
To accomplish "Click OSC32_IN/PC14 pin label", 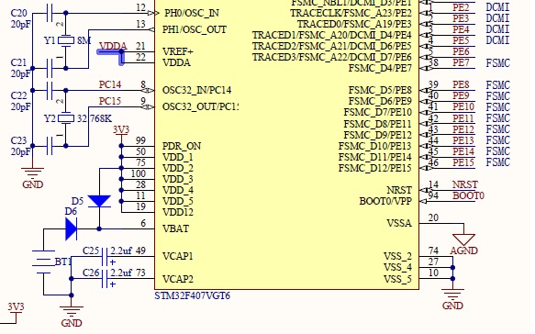I will [x=197, y=91].
